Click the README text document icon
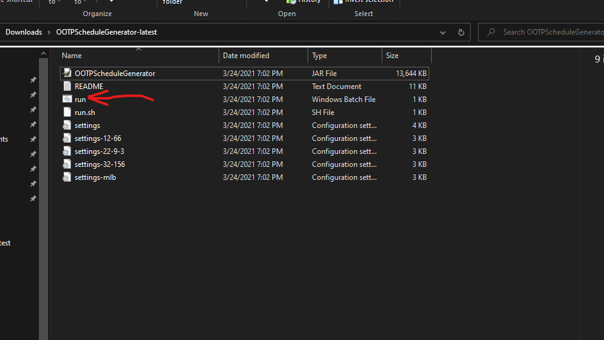Screen dimensions: 604x340 point(67,87)
